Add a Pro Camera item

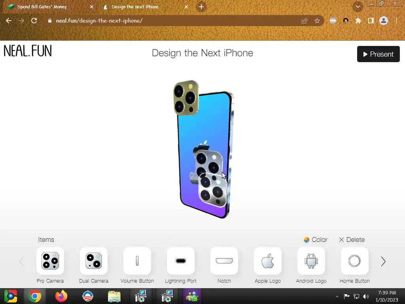(x=50, y=261)
